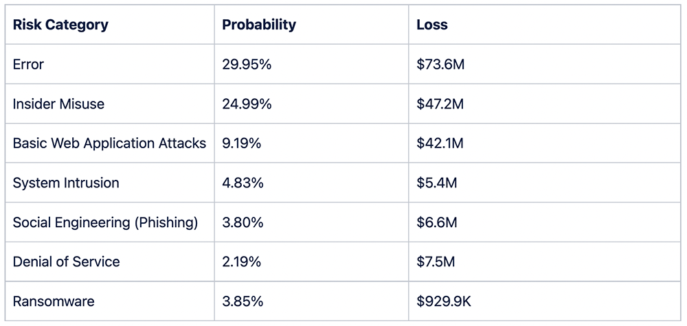Click the 2.19% probability value
Screen dimensions: 687x326
pyautogui.click(x=243, y=261)
